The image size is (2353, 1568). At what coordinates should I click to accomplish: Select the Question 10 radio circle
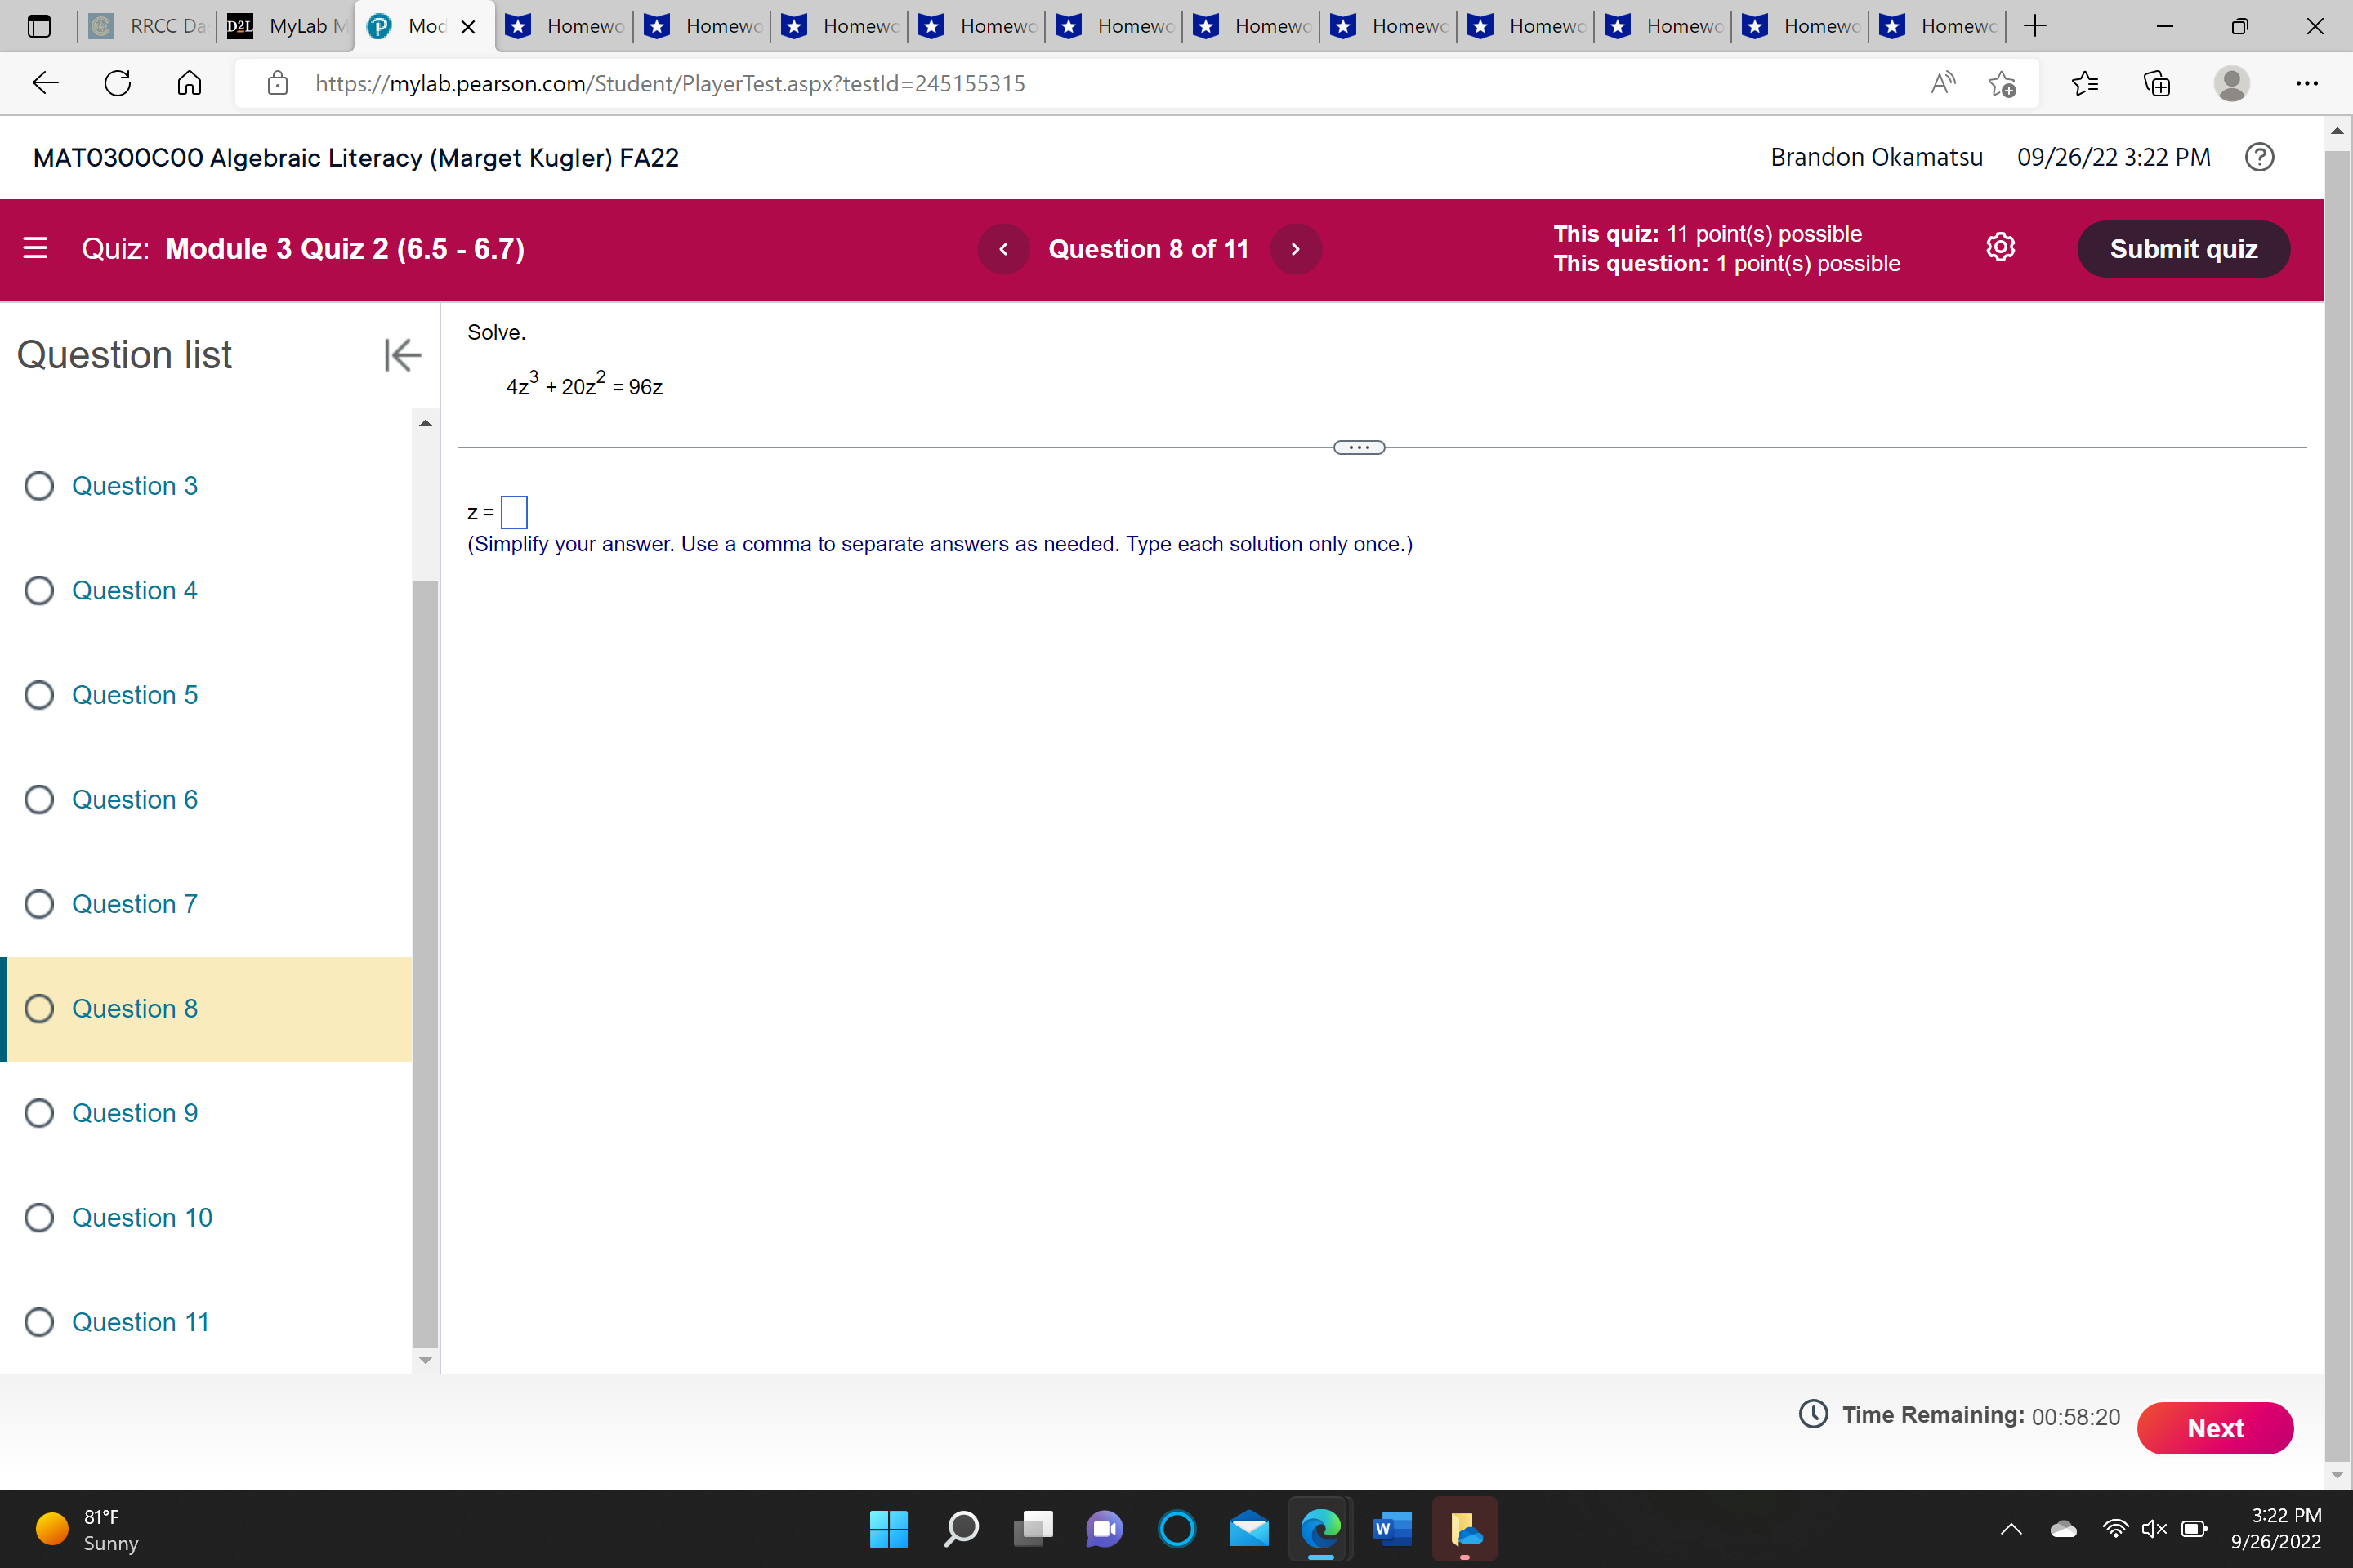39,1218
